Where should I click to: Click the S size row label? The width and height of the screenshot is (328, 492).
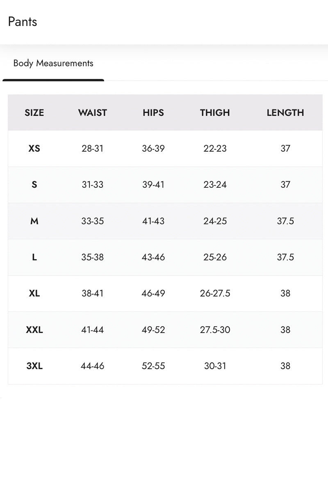click(x=34, y=184)
